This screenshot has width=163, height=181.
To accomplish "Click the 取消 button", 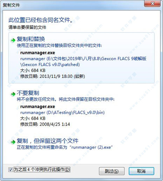I will click(141, 171).
